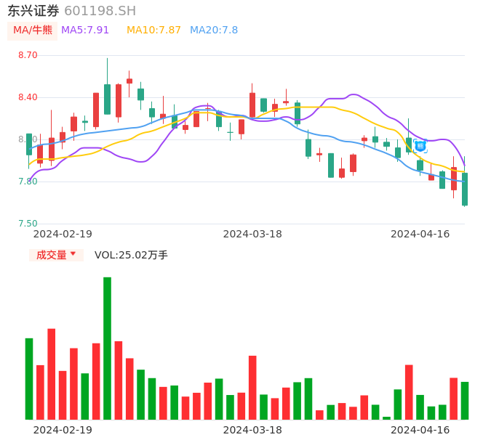The width and height of the screenshot is (499, 440).
Task: Click the last green candlestick on the right
Action: tap(465, 189)
